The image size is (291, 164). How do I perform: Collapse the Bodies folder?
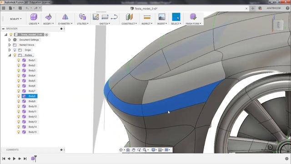(10, 55)
